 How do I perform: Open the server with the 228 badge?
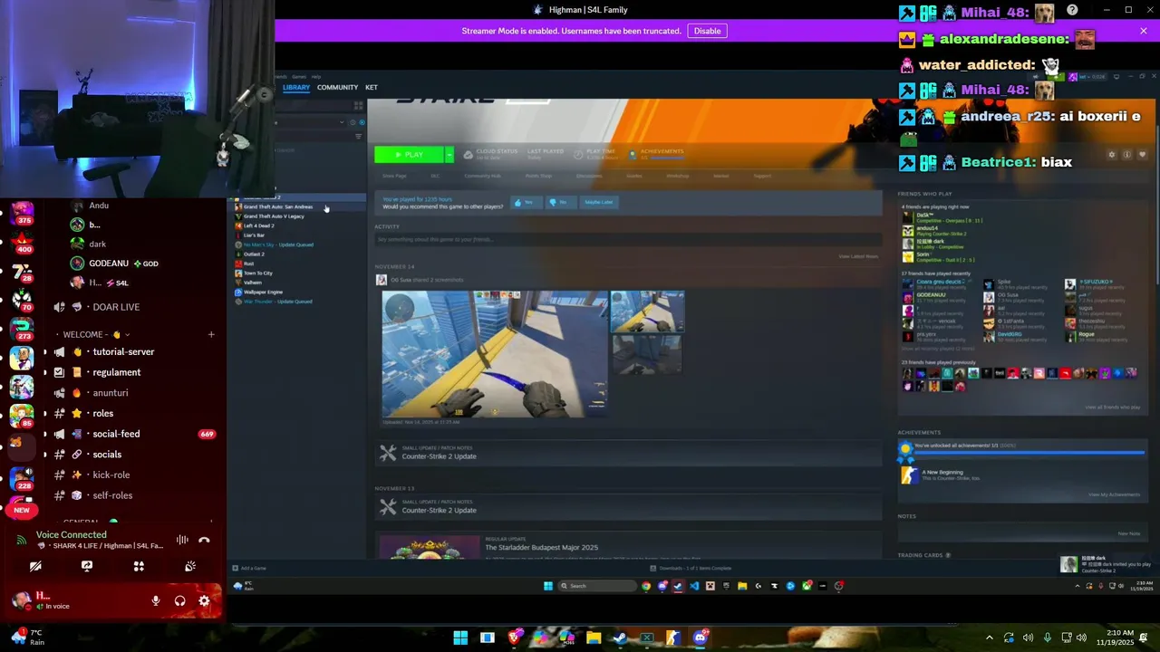point(22,479)
